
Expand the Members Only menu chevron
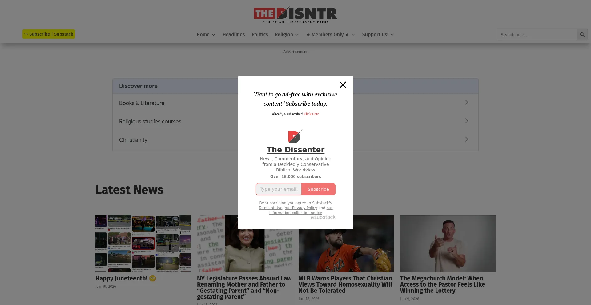coord(353,35)
